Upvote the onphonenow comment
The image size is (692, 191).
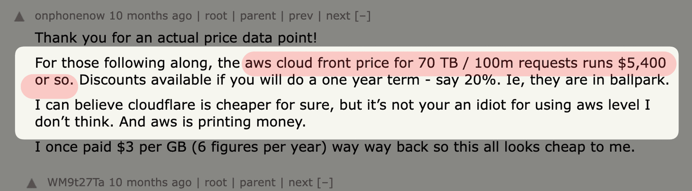point(19,17)
